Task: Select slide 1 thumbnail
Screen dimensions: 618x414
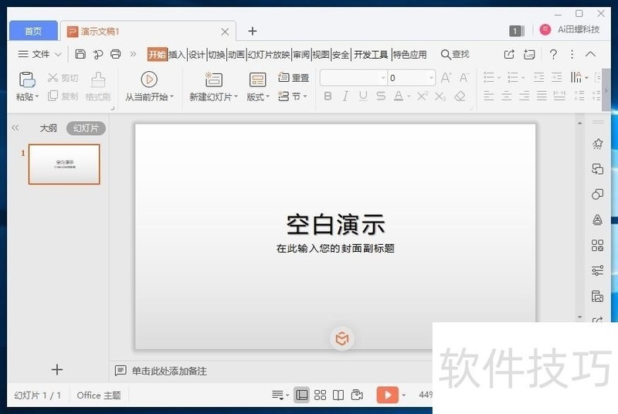Action: (64, 164)
